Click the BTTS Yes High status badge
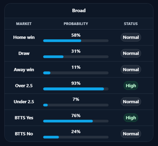The height and width of the screenshot is (146, 158). point(131,117)
